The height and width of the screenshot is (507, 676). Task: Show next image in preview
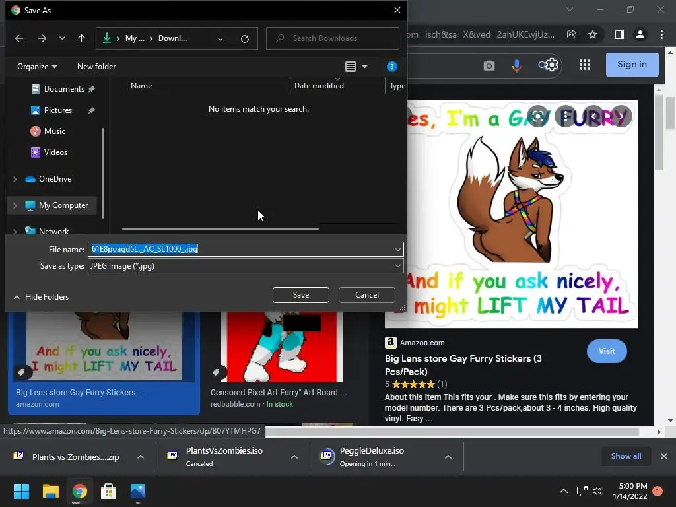(x=621, y=116)
